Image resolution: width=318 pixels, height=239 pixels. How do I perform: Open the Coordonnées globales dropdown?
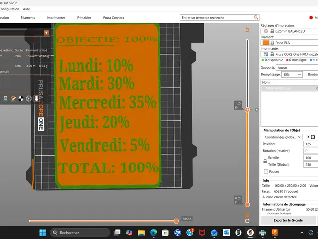pyautogui.click(x=283, y=137)
